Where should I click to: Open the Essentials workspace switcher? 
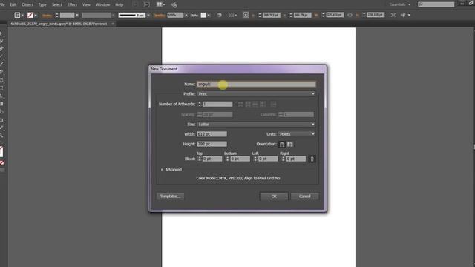coord(399,4)
